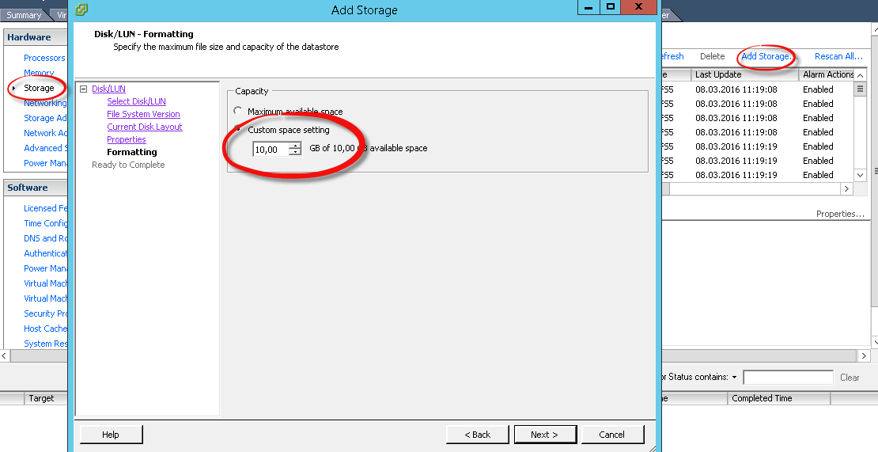878x452 pixels.
Task: Open DNS and Routing in Software panel
Action: click(x=45, y=238)
